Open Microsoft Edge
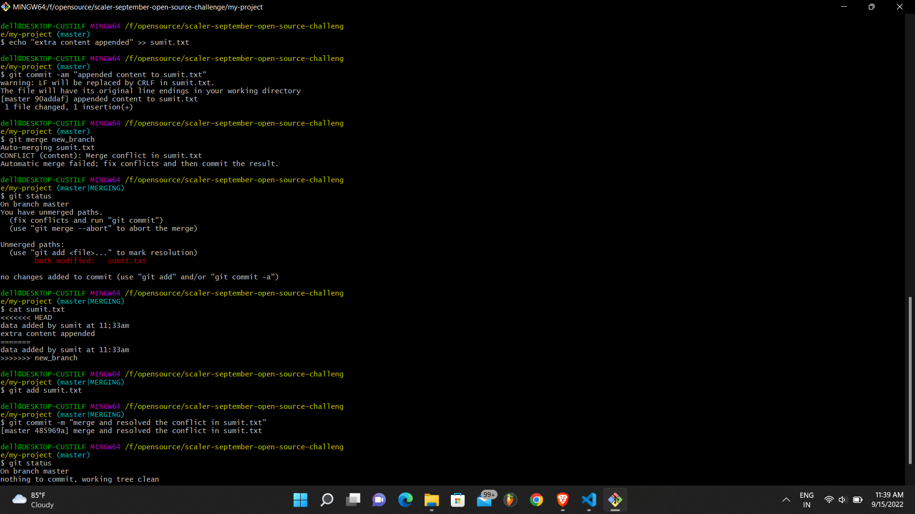This screenshot has height=514, width=915. 406,500
